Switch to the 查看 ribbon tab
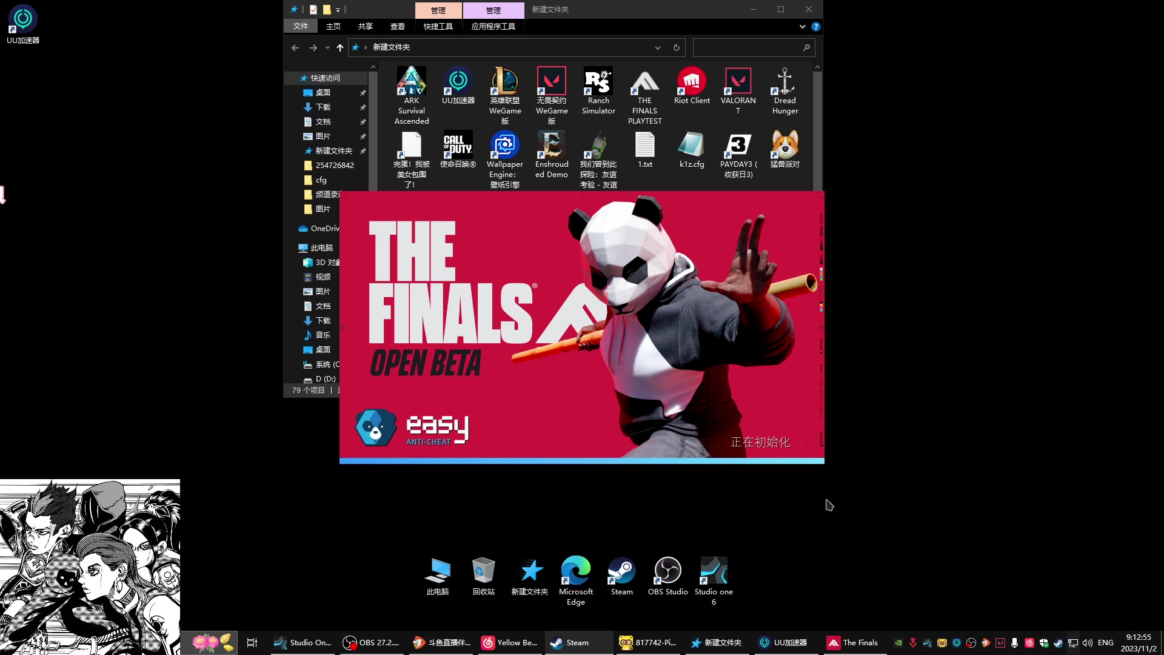Screen dimensions: 1164x655 [398, 26]
